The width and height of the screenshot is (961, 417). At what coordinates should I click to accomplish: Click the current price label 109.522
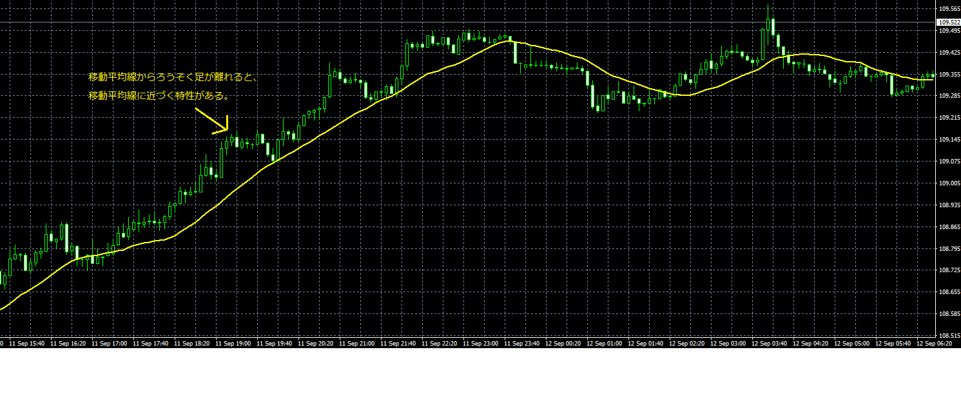[949, 23]
